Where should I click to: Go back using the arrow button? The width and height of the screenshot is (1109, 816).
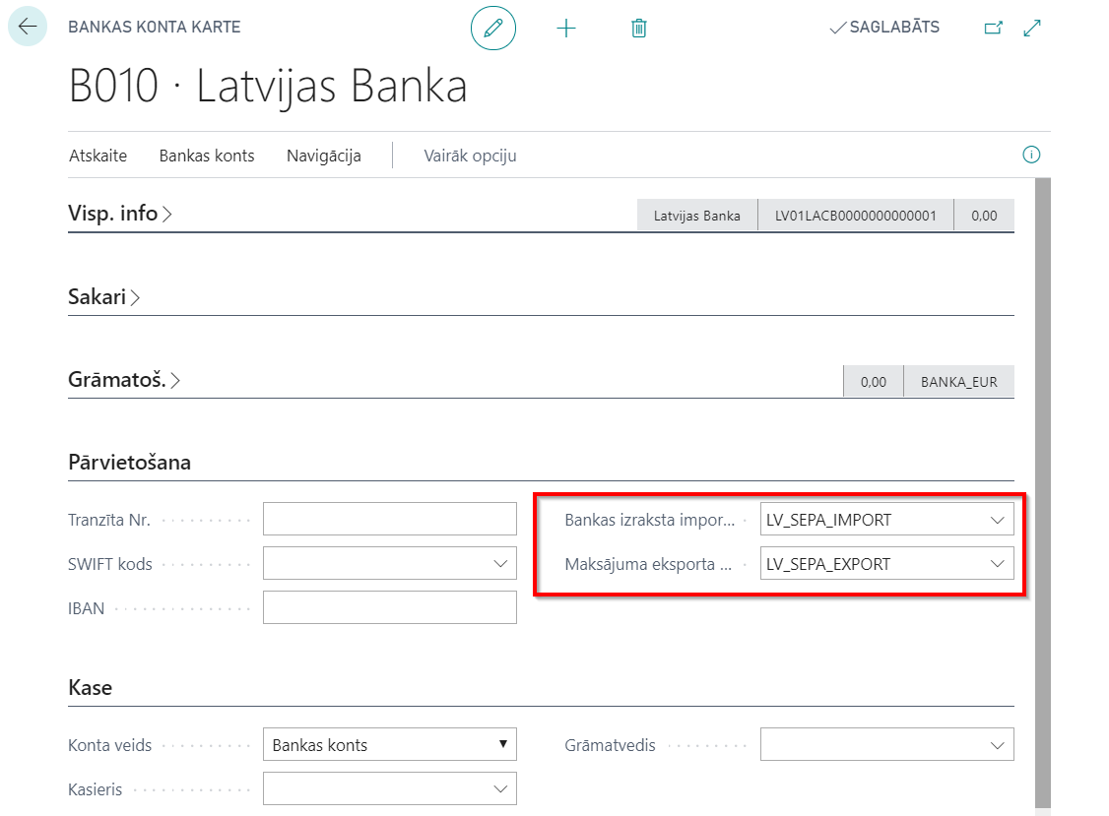28,27
